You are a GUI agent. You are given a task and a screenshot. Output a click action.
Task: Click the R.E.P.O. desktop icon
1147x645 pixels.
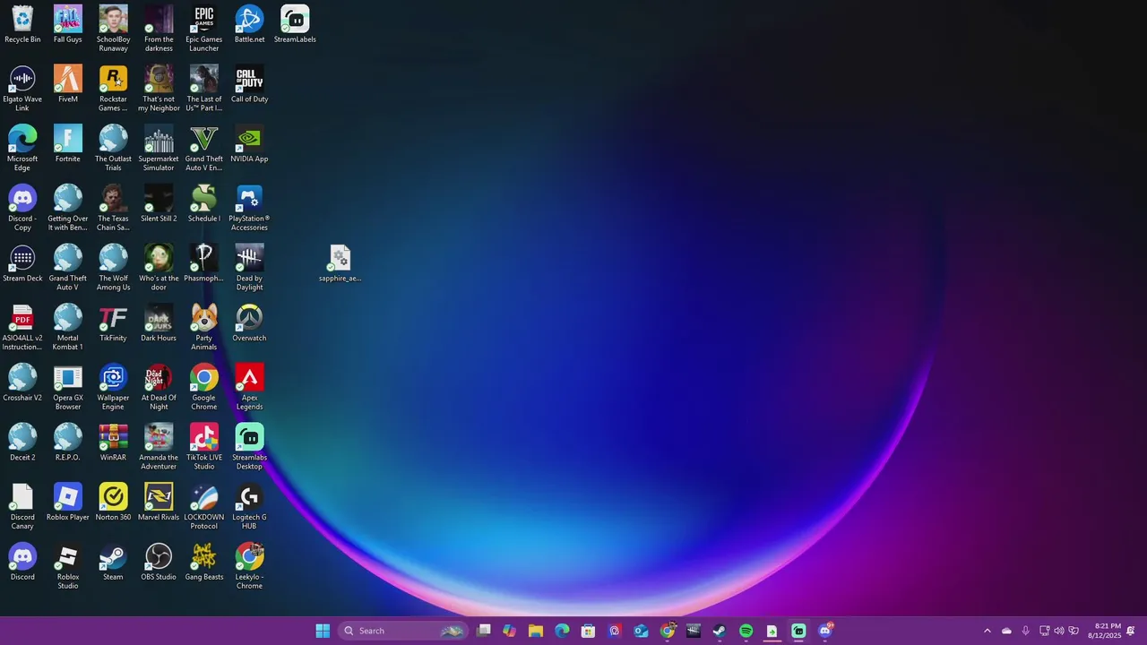click(68, 443)
